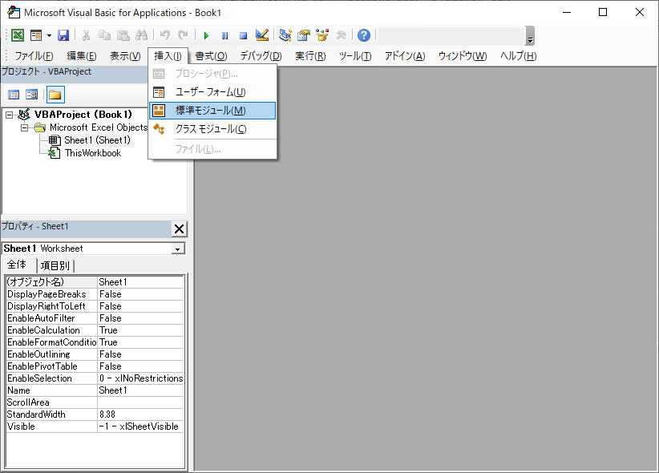Switch to the 項目別 properties tab
Image resolution: width=659 pixels, height=473 pixels.
pos(55,265)
